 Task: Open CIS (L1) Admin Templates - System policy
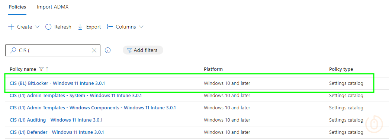tap(75, 96)
